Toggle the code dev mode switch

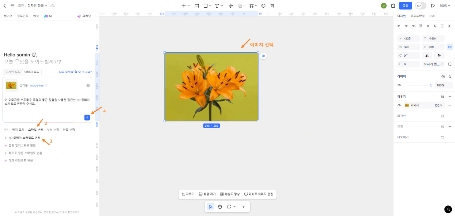pyautogui.click(x=421, y=5)
